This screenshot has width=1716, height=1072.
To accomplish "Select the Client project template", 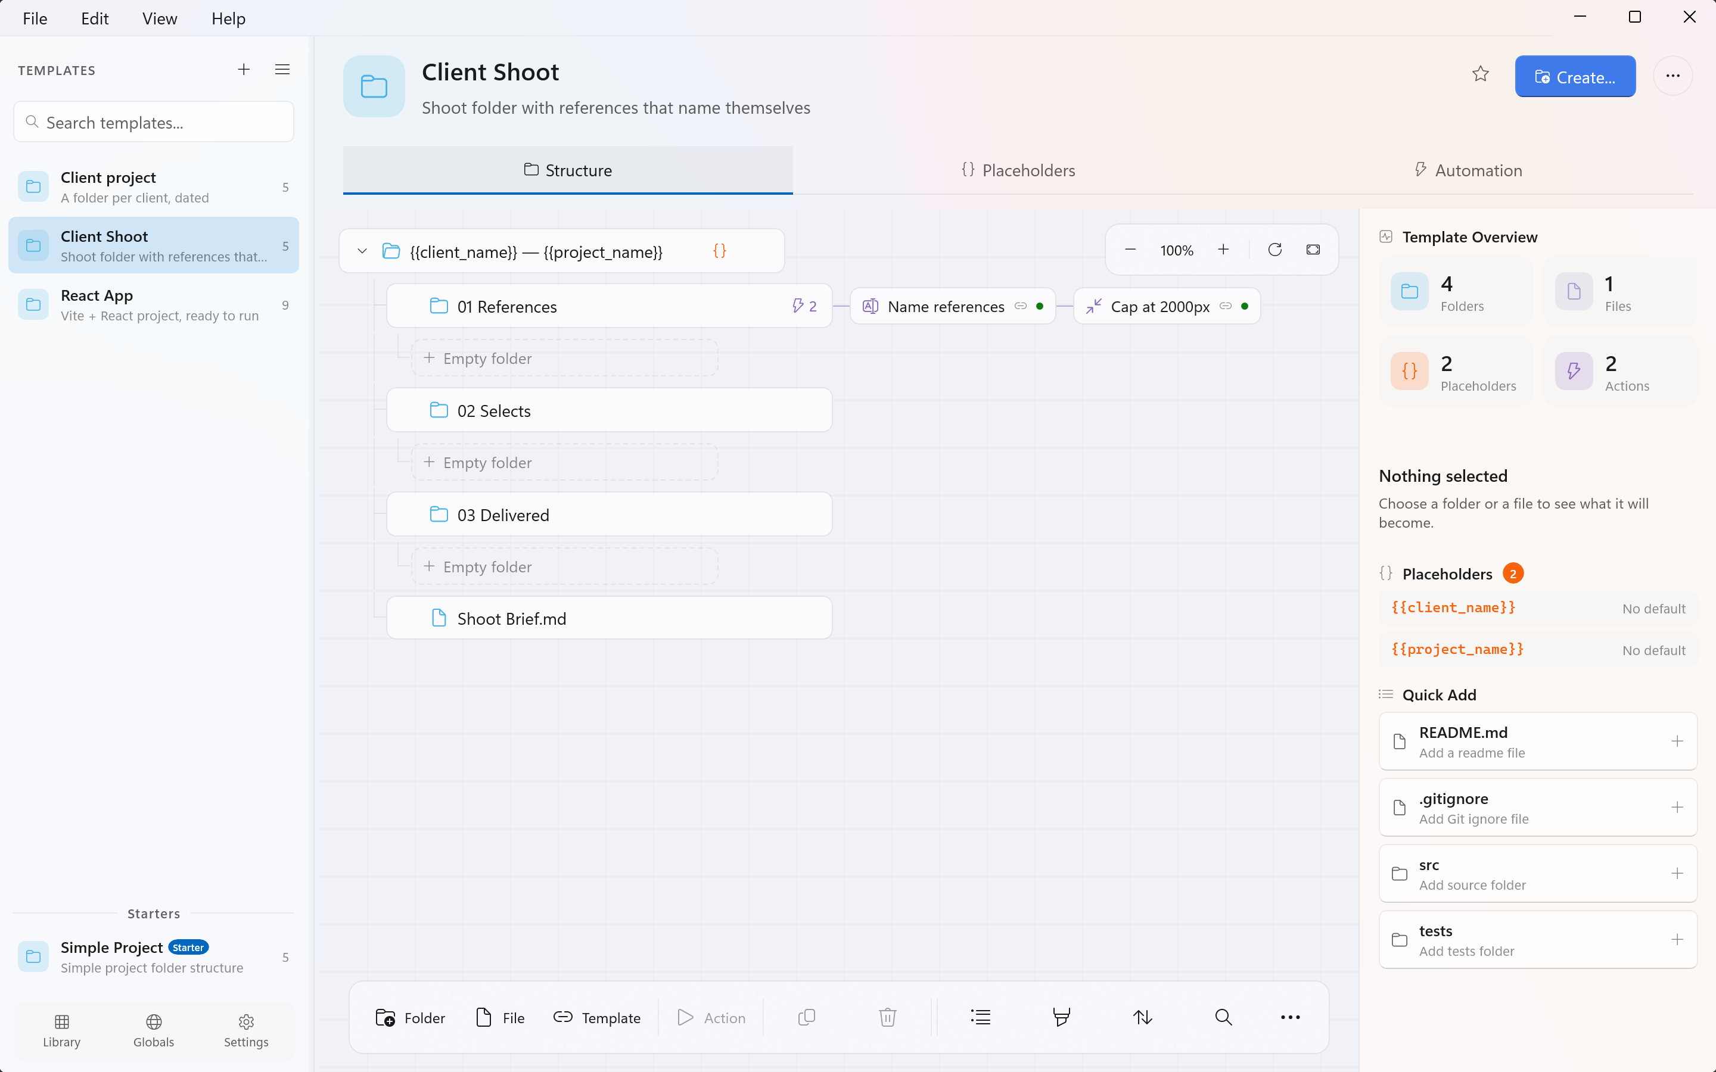I will (153, 187).
